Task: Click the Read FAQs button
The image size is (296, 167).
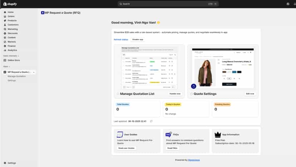Action: pyautogui.click(x=172, y=148)
